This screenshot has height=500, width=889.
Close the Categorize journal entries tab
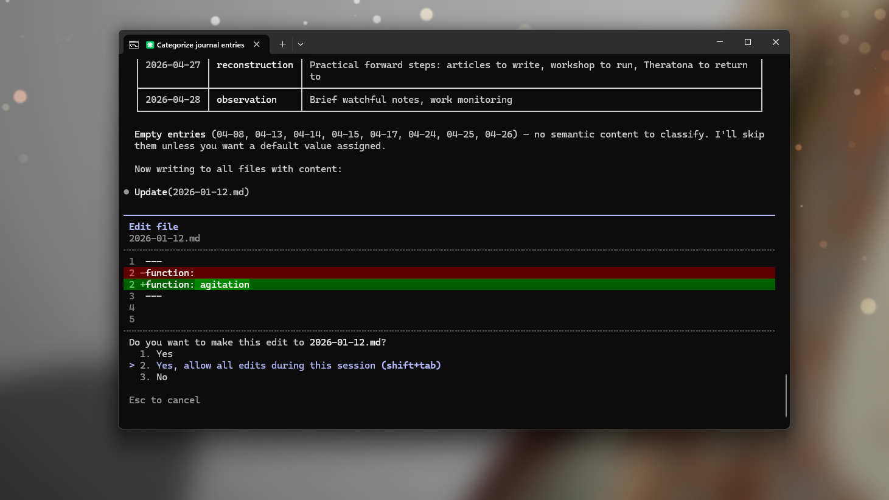[x=257, y=44]
